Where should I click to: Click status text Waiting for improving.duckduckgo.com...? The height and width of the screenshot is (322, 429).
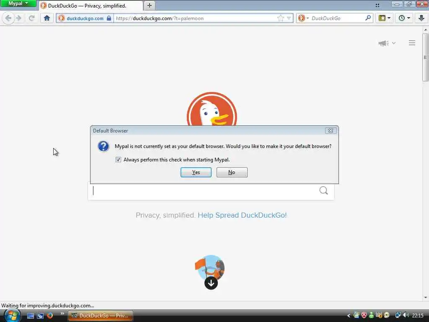(x=48, y=306)
